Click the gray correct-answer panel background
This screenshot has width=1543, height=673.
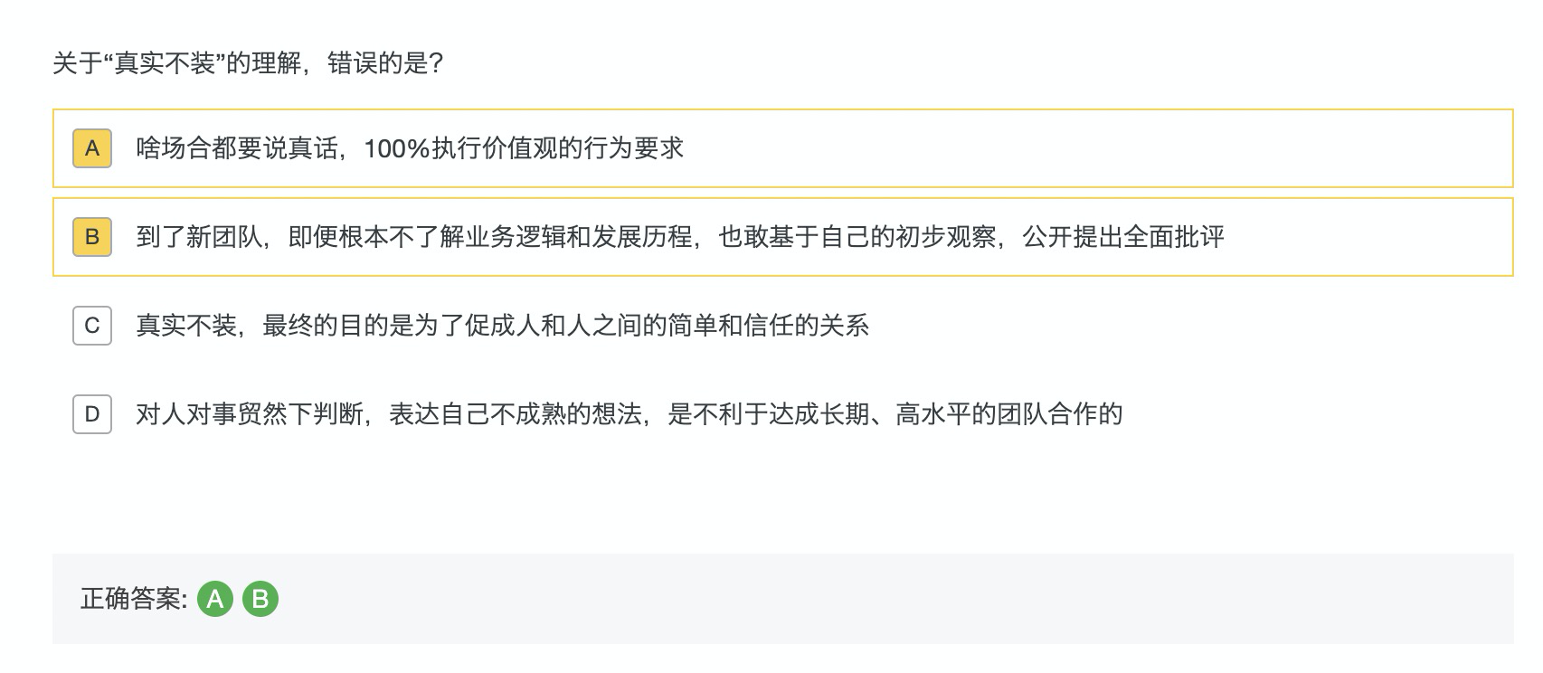point(895,599)
